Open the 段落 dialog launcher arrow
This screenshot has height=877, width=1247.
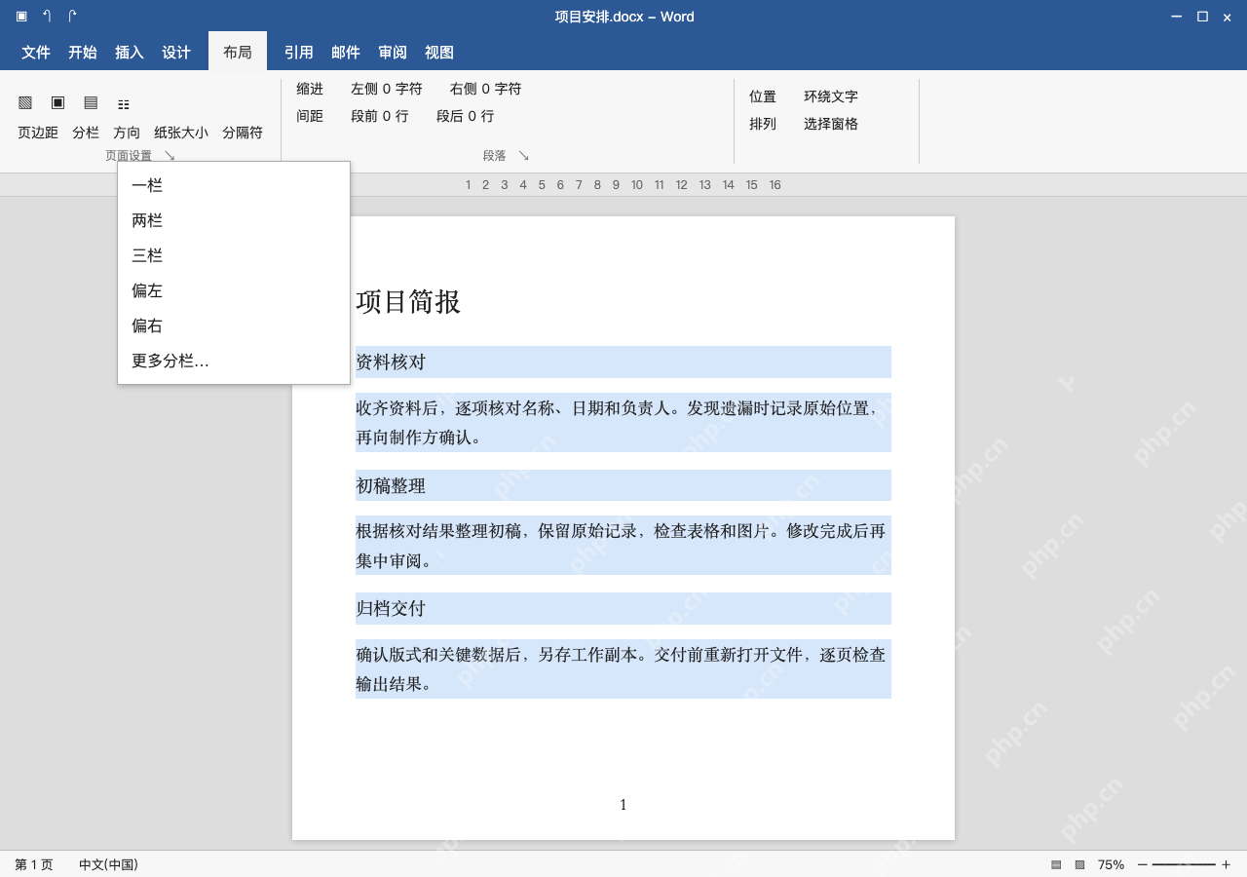click(523, 155)
